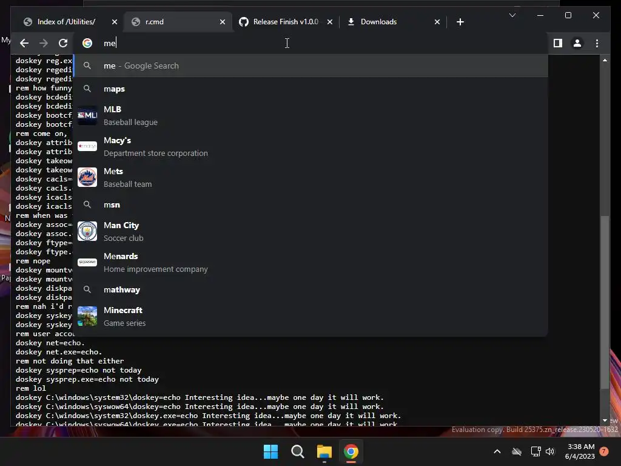621x466 pixels.
Task: Go back to the previous page
Action: (24, 43)
